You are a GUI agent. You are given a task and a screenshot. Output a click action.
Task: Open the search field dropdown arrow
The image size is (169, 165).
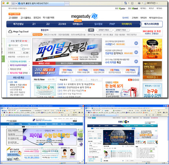[x=86, y=30]
